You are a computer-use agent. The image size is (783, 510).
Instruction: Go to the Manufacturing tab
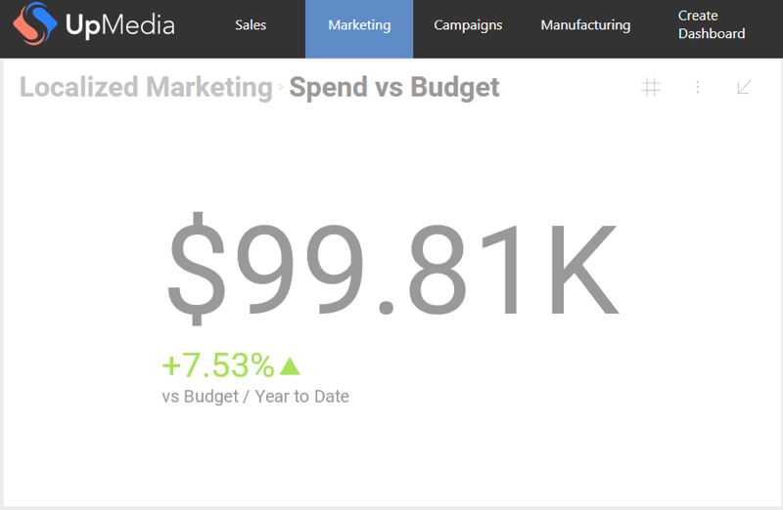[x=585, y=25]
